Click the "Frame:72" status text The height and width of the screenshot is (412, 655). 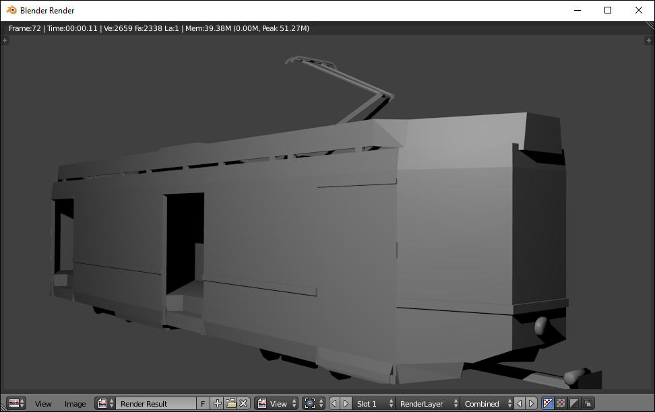(x=25, y=28)
